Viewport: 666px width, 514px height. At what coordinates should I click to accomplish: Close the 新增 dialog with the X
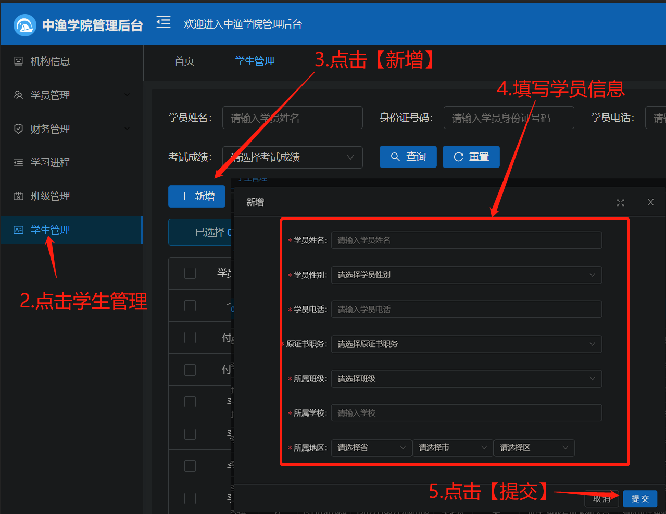[650, 202]
